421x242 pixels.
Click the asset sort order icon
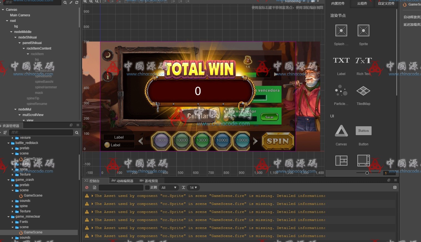[x=5, y=133]
